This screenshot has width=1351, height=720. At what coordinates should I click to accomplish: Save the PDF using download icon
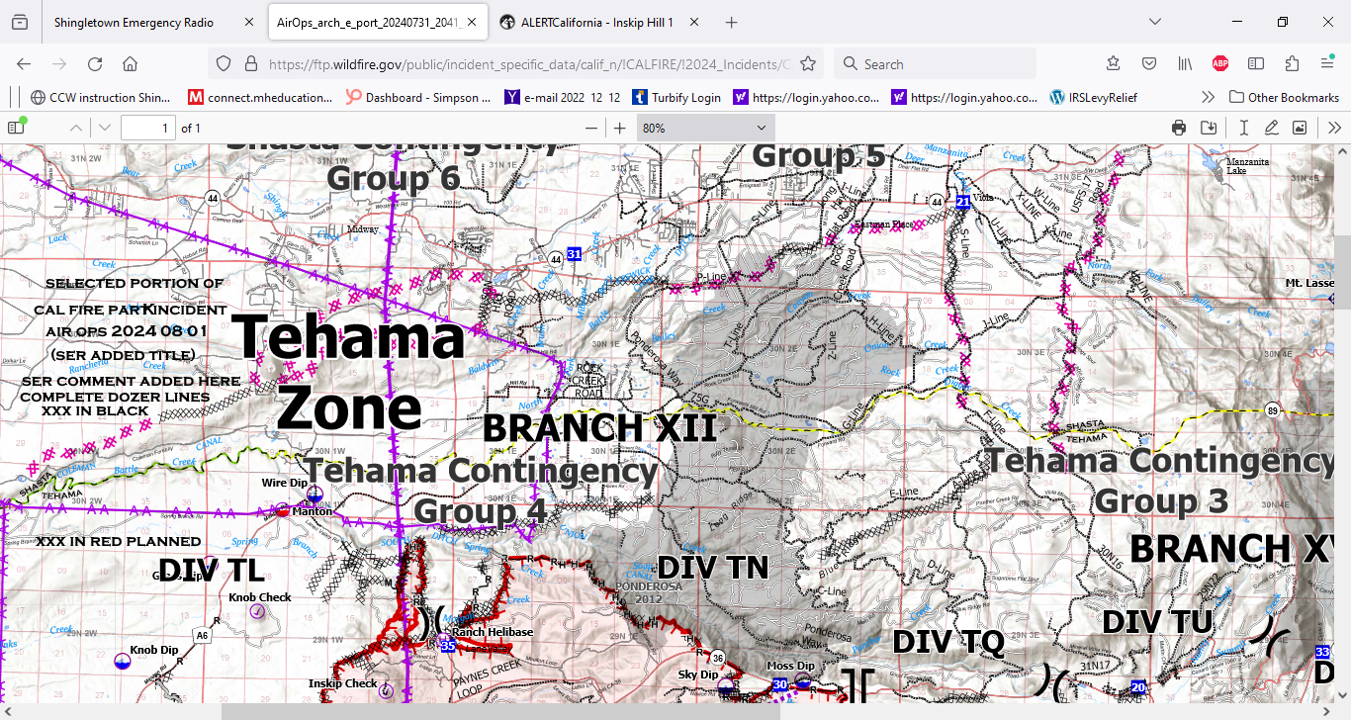pyautogui.click(x=1208, y=128)
